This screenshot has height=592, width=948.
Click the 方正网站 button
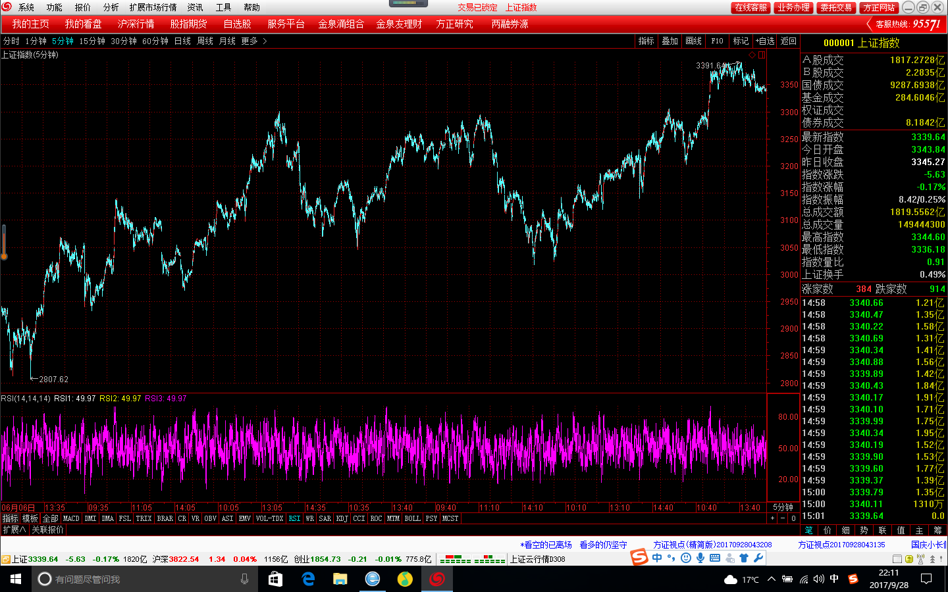pyautogui.click(x=879, y=7)
